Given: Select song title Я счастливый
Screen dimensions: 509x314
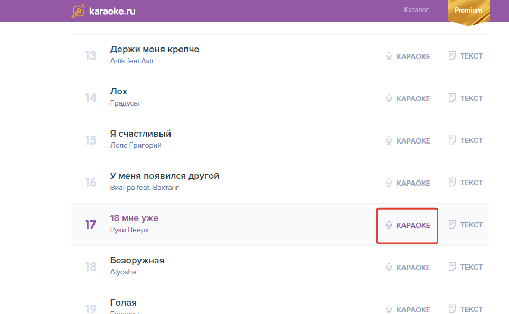Looking at the screenshot, I should (x=140, y=134).
